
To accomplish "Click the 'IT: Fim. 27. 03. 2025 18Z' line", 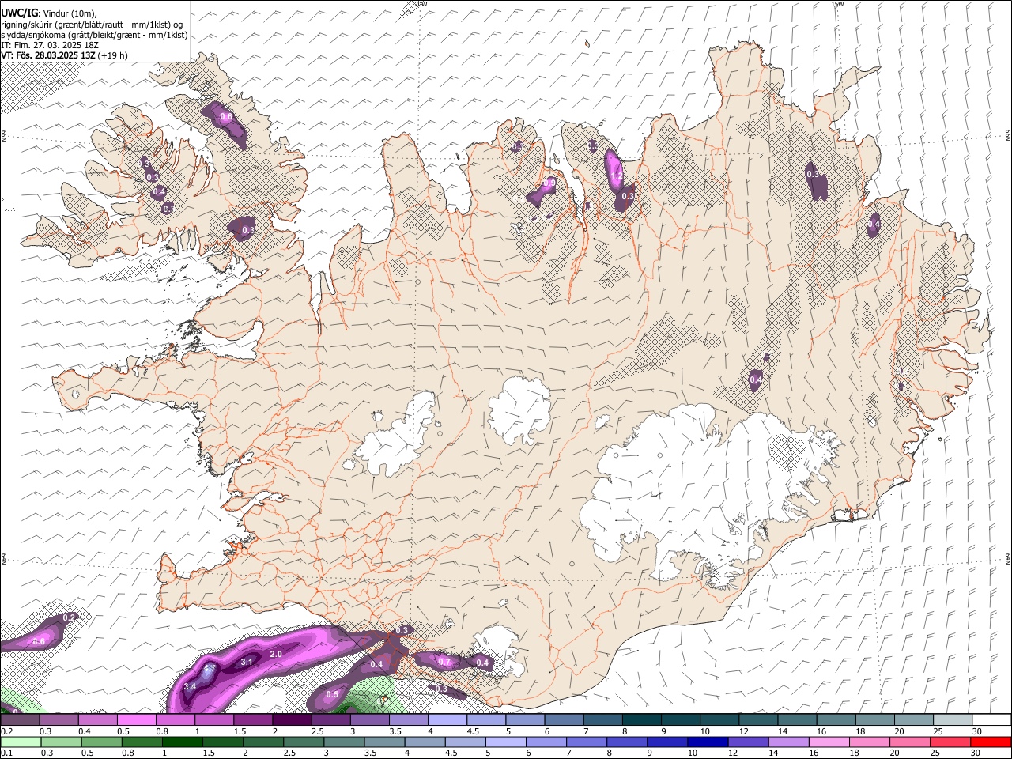I will [x=50, y=45].
